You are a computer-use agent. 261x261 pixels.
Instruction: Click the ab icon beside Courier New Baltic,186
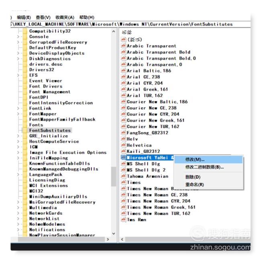(123, 102)
